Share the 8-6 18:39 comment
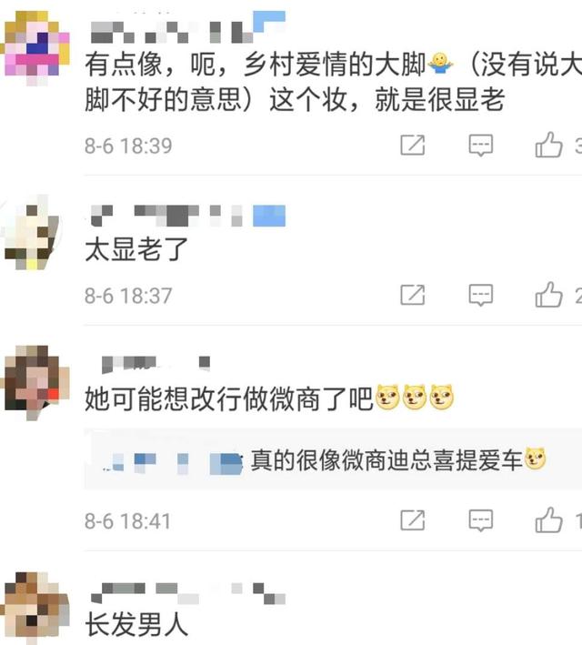The image size is (582, 645). [x=413, y=145]
